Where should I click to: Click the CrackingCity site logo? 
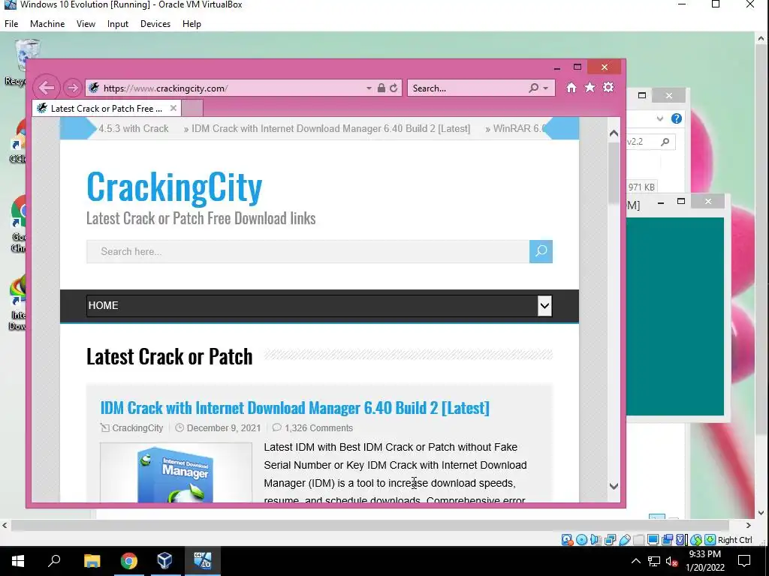[x=174, y=187]
